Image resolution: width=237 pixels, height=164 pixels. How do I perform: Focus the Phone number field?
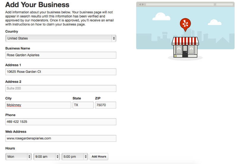coord(61,122)
